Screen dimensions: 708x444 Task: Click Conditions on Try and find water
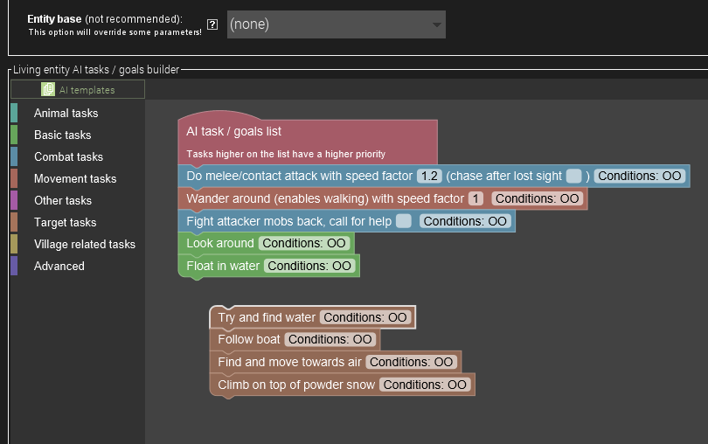point(364,317)
